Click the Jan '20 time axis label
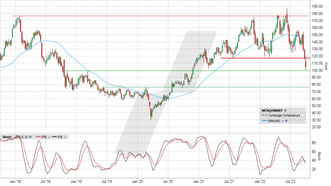 [138, 180]
